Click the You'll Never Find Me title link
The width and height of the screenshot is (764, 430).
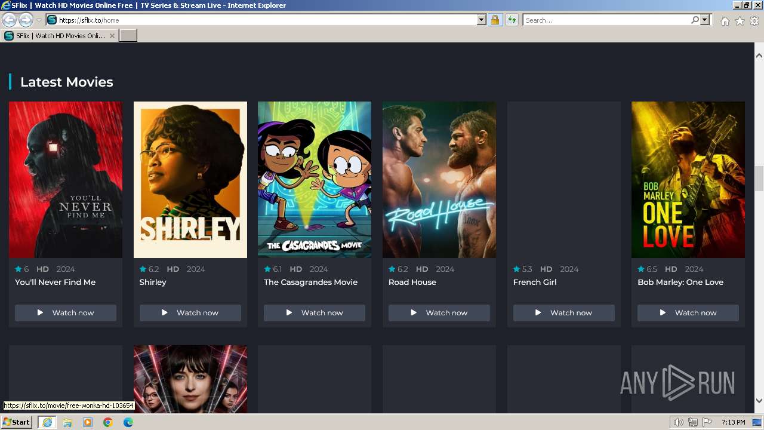[x=55, y=282]
